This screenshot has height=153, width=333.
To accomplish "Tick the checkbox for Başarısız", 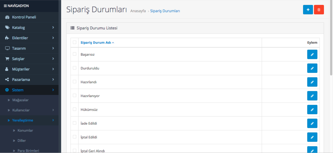I will (x=74, y=54).
